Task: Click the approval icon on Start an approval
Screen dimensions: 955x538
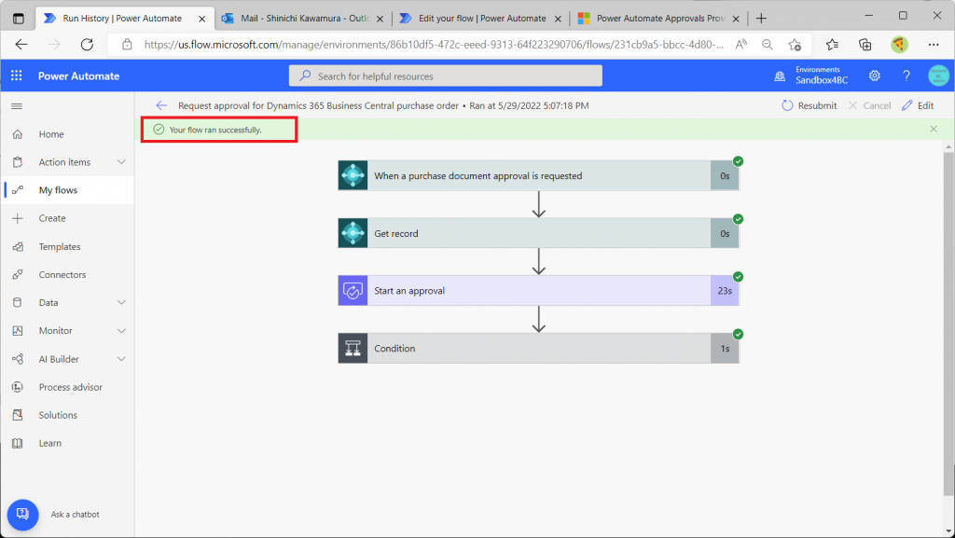Action: [x=353, y=291]
